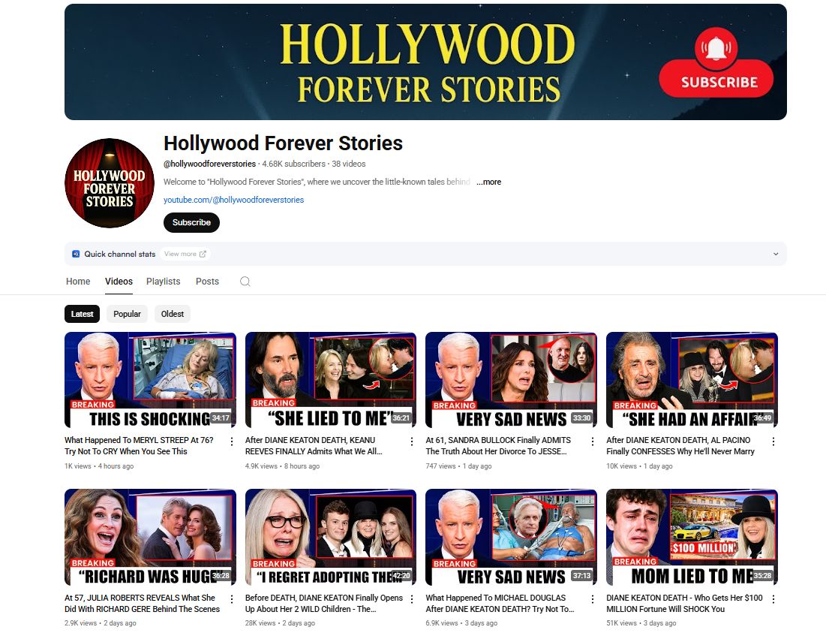
Task: Open options menu for Keanu Reeves video
Action: (411, 442)
